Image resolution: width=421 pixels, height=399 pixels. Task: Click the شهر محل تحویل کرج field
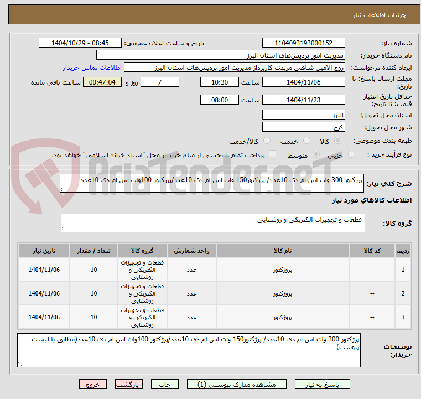coord(303,127)
